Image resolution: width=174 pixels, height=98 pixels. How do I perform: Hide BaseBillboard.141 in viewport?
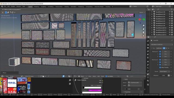[170, 16]
